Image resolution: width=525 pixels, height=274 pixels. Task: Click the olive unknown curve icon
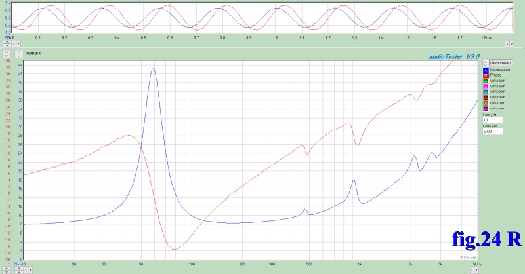coord(486,103)
